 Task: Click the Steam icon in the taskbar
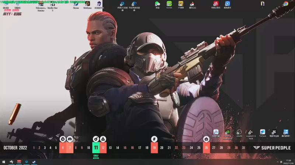coord(34,162)
